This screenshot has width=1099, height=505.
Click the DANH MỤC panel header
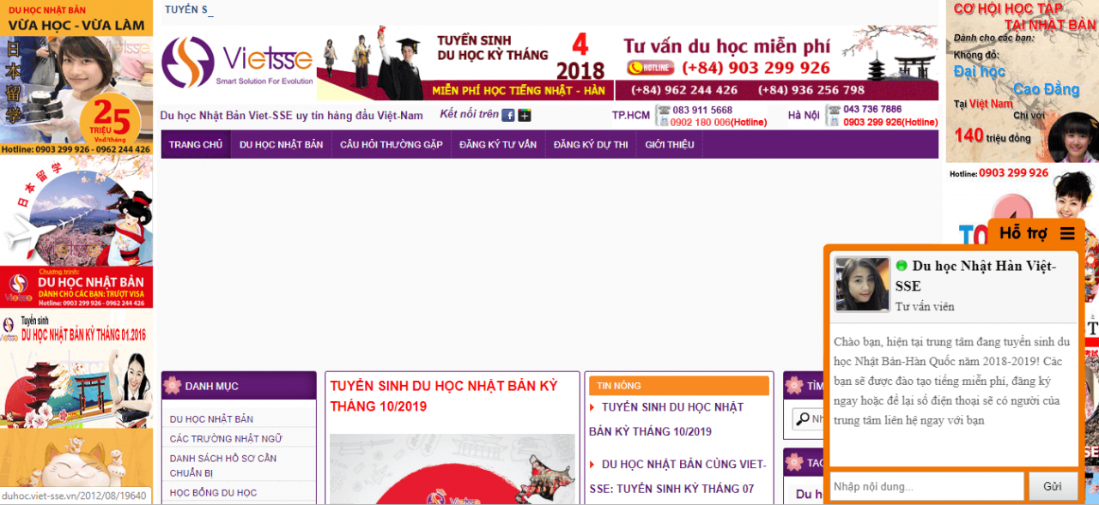(239, 386)
